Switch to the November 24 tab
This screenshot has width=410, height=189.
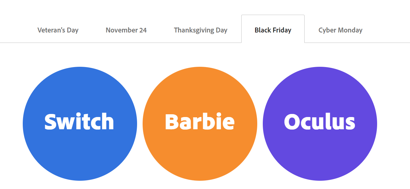(126, 30)
